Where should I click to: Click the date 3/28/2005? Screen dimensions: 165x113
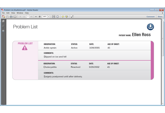[94, 48]
